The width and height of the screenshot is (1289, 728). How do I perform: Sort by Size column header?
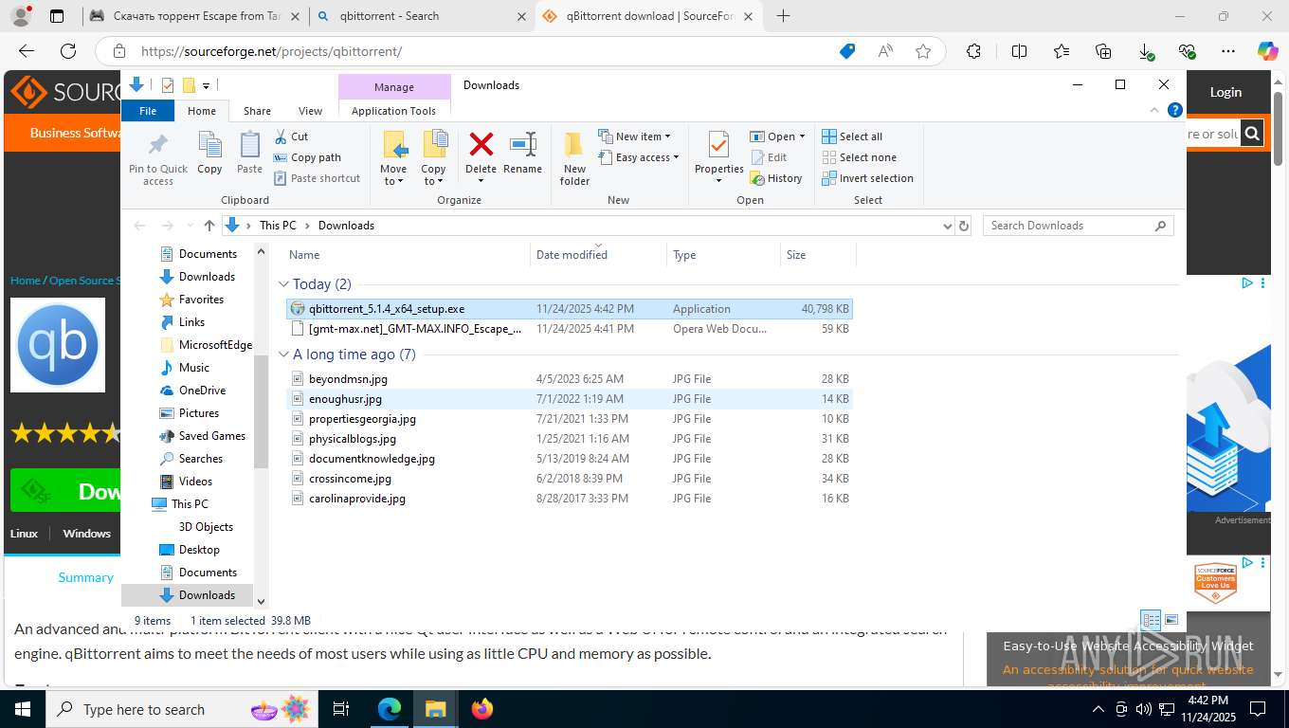(x=818, y=254)
